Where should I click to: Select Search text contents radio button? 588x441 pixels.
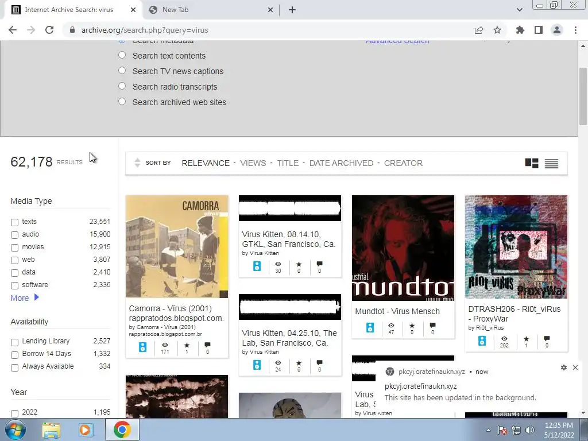(x=122, y=55)
